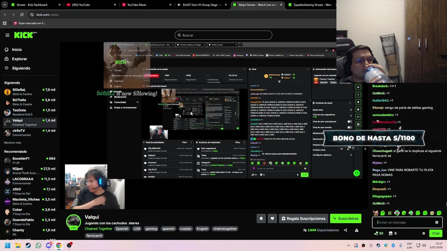Screen dimensions: 447x251
Task: Click the heart follow icon
Action: tap(272, 219)
